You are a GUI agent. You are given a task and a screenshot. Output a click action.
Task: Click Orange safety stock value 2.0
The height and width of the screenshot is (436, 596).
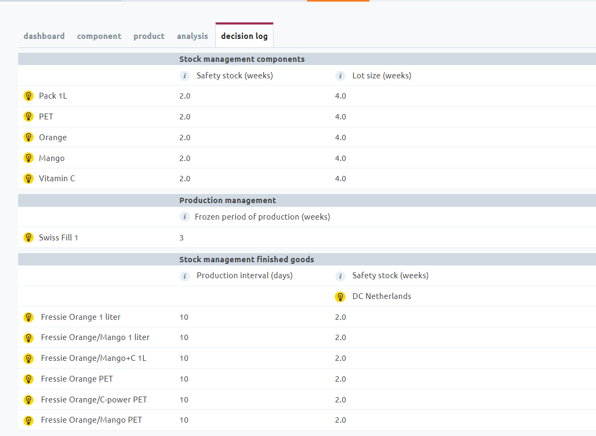point(185,138)
